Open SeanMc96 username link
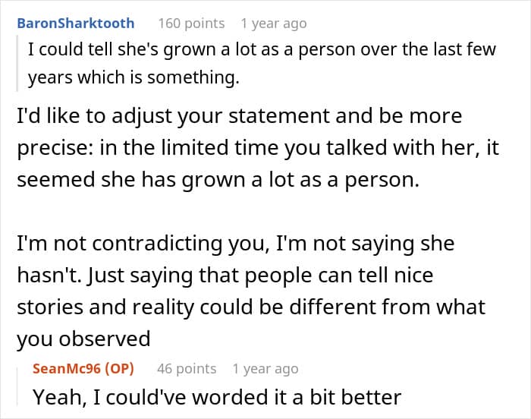The height and width of the screenshot is (419, 531). 67,368
